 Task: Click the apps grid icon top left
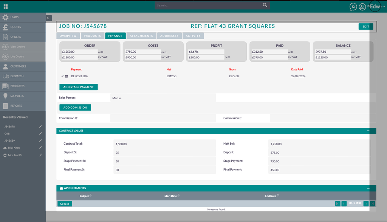[5, 6]
